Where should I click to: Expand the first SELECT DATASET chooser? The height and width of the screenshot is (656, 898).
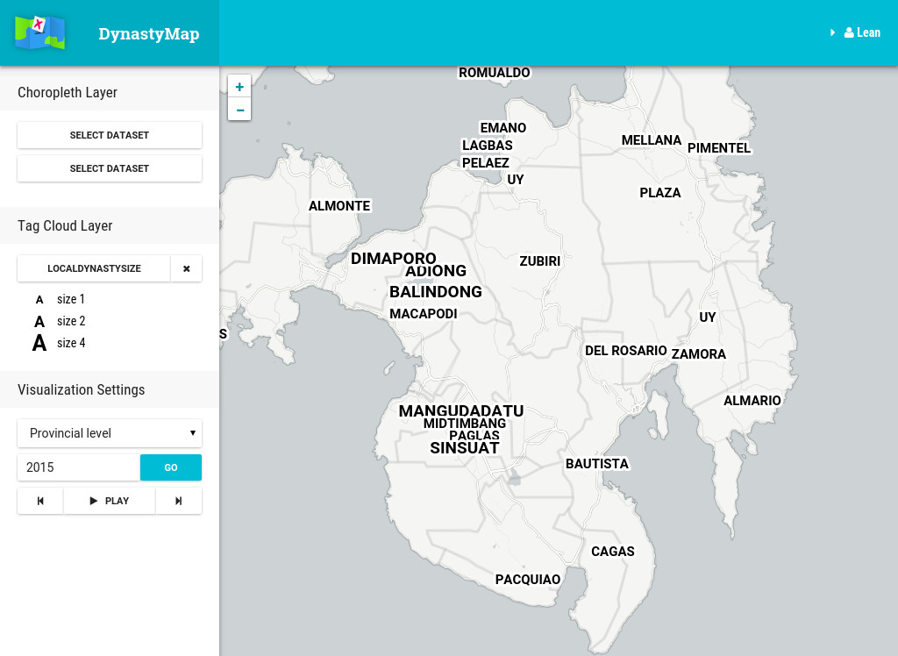(109, 134)
